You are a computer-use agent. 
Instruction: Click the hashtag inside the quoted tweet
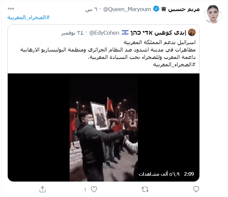click(174, 64)
